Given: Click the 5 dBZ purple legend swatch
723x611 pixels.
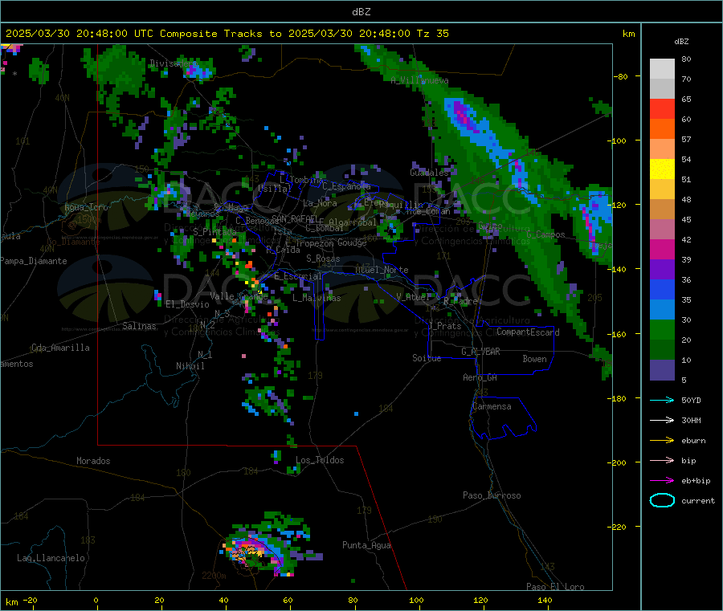Looking at the screenshot, I should tap(662, 370).
